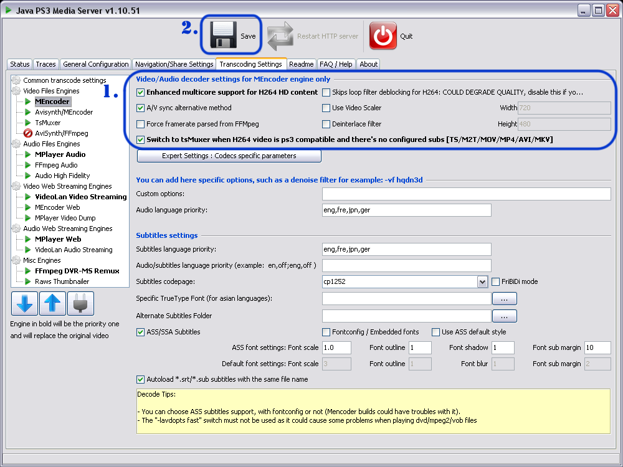623x467 pixels.
Task: Click the green arrow icon beside Avisynth/MEncoder
Action: (x=28, y=112)
